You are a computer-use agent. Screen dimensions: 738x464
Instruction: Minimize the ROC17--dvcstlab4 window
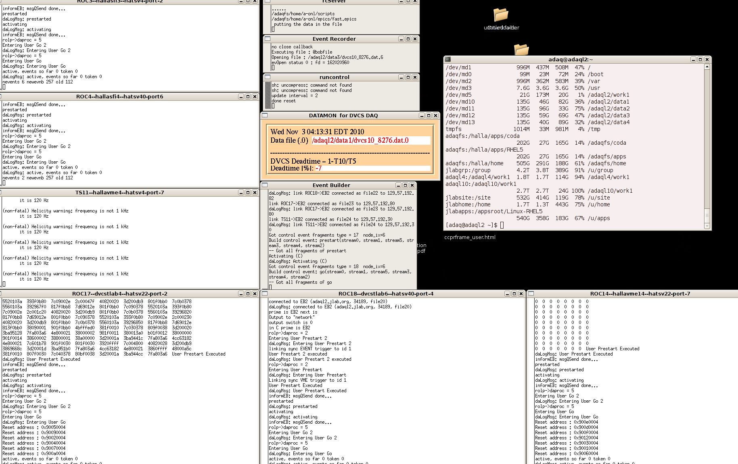[x=241, y=293]
